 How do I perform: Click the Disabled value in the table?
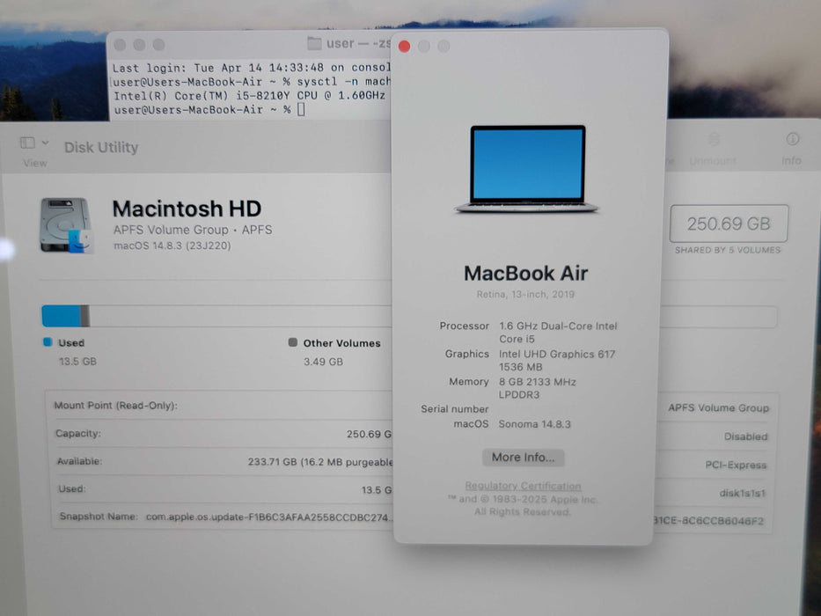[x=745, y=436]
